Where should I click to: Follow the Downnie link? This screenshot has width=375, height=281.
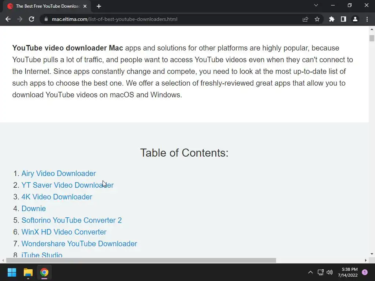[33, 209]
